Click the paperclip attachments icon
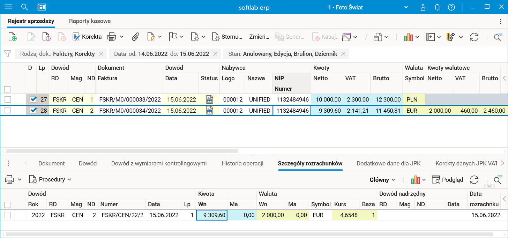This screenshot has width=508, height=238. point(135,37)
